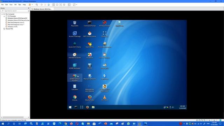This screenshot has width=224, height=126.
Task: Open the View menu
Action: pyautogui.click(x=11, y=5)
